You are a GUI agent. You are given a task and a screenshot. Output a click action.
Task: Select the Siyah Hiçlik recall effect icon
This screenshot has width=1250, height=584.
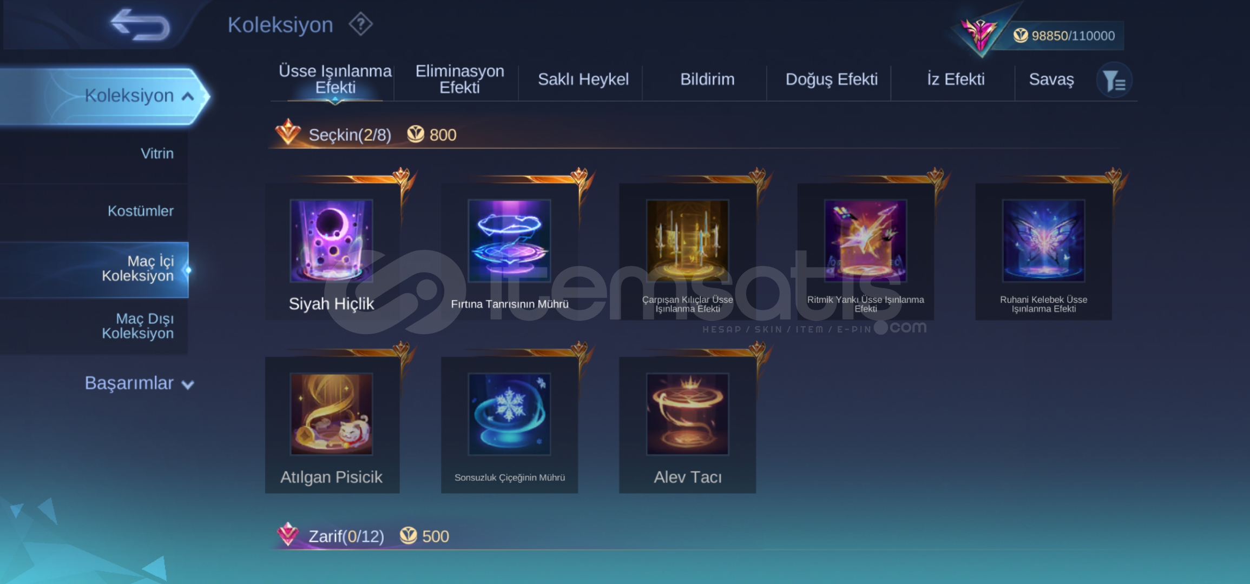pos(331,241)
